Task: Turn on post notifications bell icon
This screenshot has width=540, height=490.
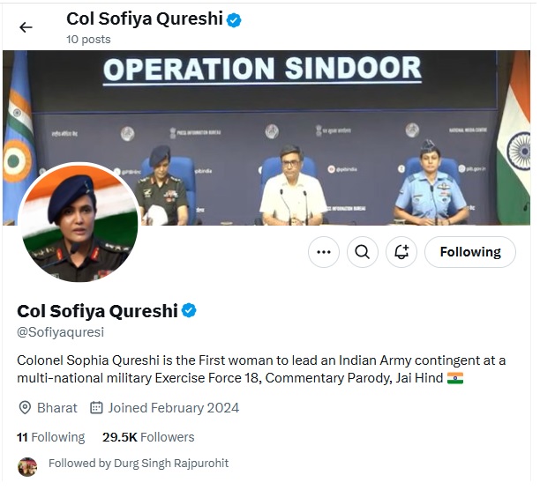Action: 403,254
